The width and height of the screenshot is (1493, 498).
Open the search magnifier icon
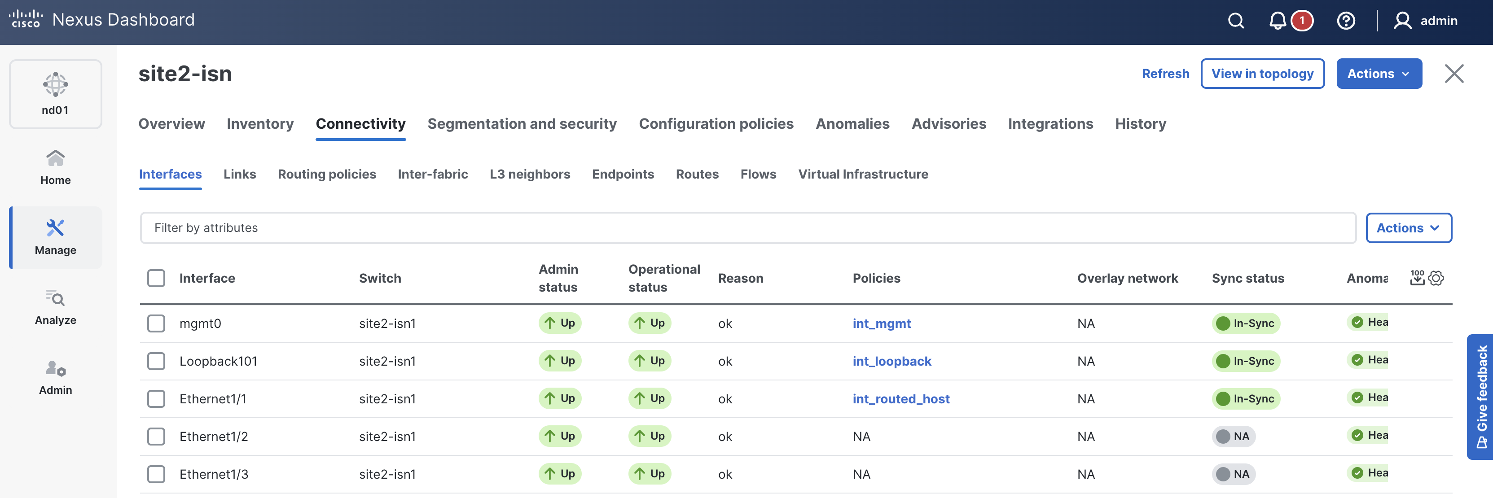tap(1236, 21)
